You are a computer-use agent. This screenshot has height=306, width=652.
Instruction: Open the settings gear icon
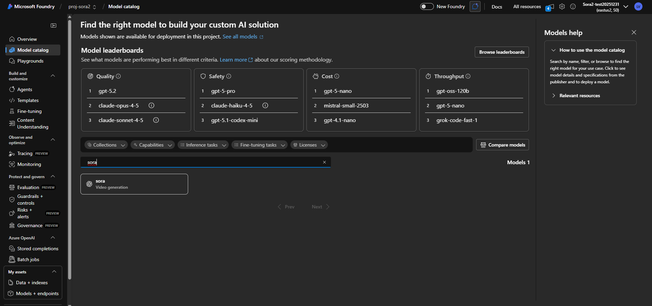[562, 6]
